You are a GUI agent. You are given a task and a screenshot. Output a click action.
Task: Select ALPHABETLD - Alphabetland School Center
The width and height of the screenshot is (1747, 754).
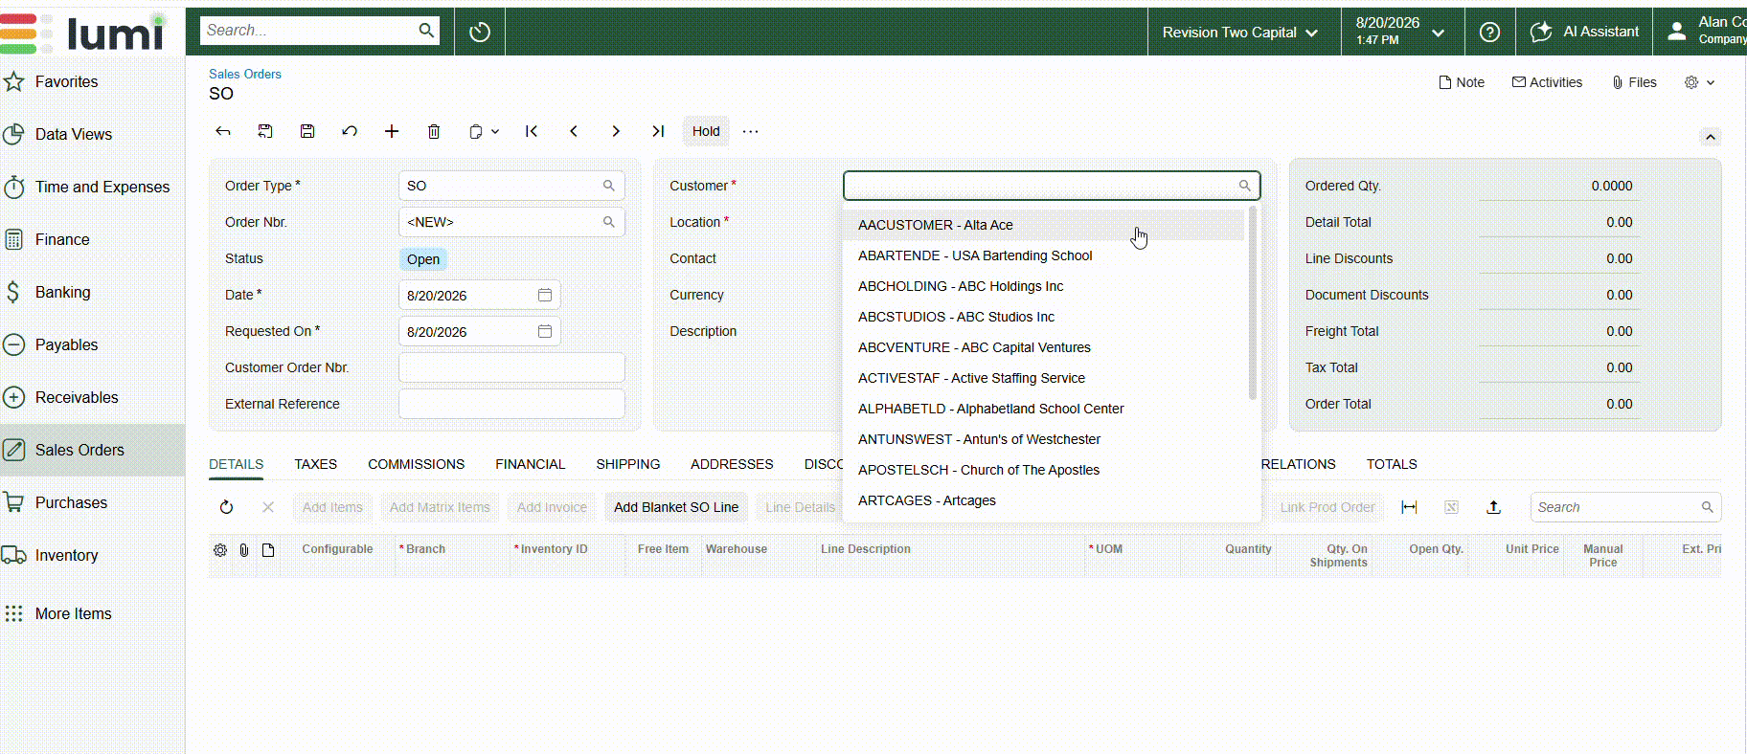pos(1043,409)
